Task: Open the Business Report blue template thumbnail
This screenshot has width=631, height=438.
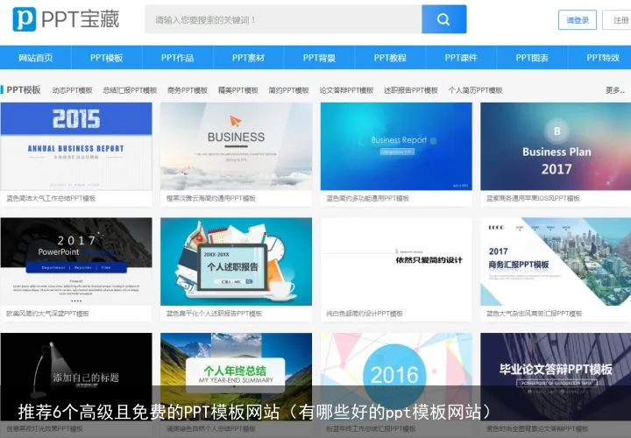Action: coord(396,146)
